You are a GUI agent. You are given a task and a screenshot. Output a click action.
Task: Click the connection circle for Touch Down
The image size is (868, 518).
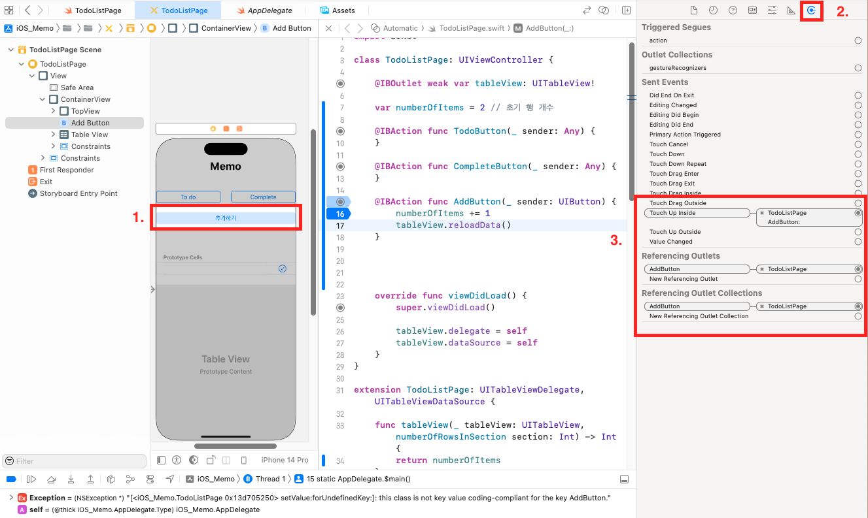tap(858, 154)
